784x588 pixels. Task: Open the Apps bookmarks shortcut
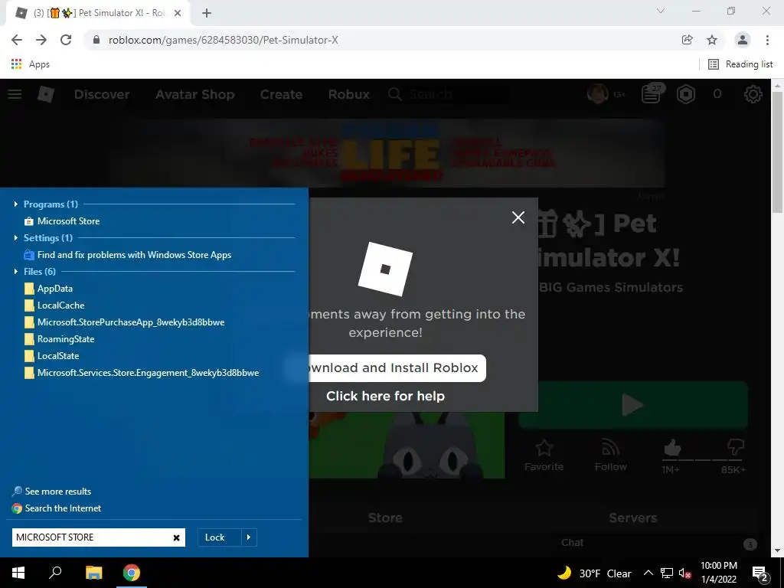(x=30, y=64)
